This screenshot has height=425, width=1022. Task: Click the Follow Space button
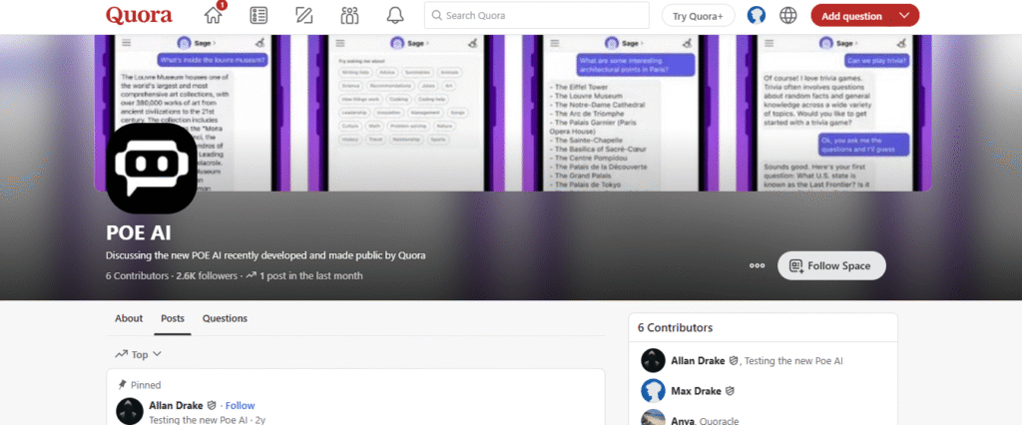tap(831, 266)
